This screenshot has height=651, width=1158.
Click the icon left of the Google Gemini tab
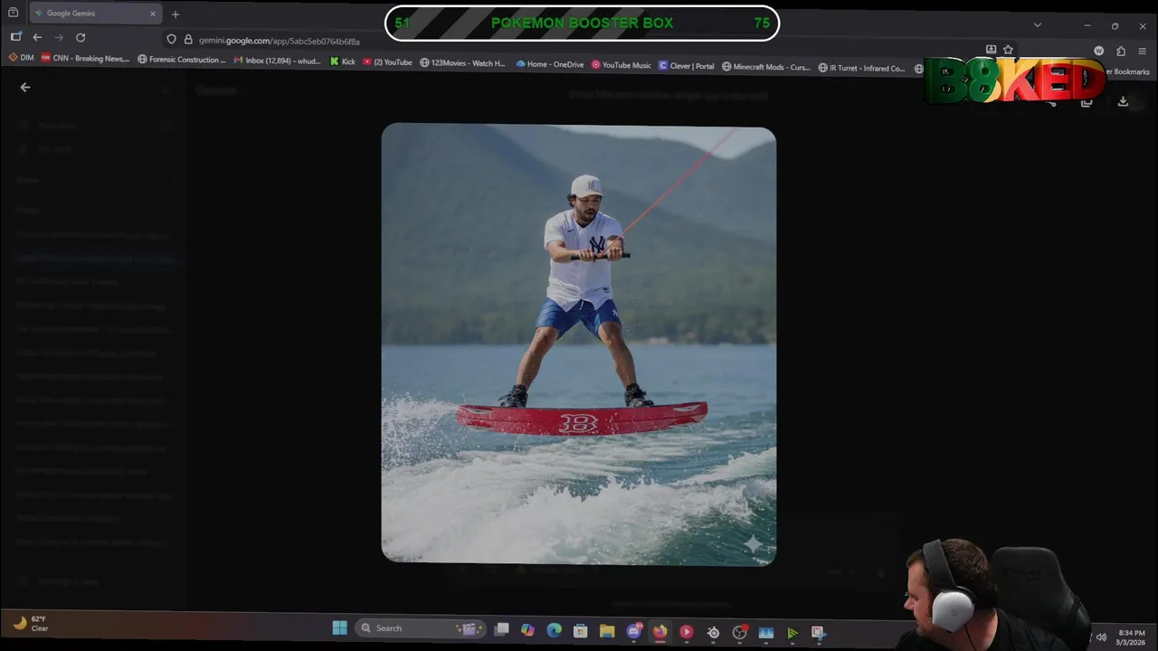(13, 14)
